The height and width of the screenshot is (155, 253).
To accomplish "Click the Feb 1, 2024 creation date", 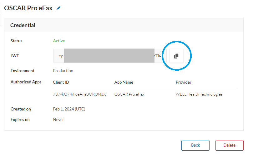I will point(69,109).
